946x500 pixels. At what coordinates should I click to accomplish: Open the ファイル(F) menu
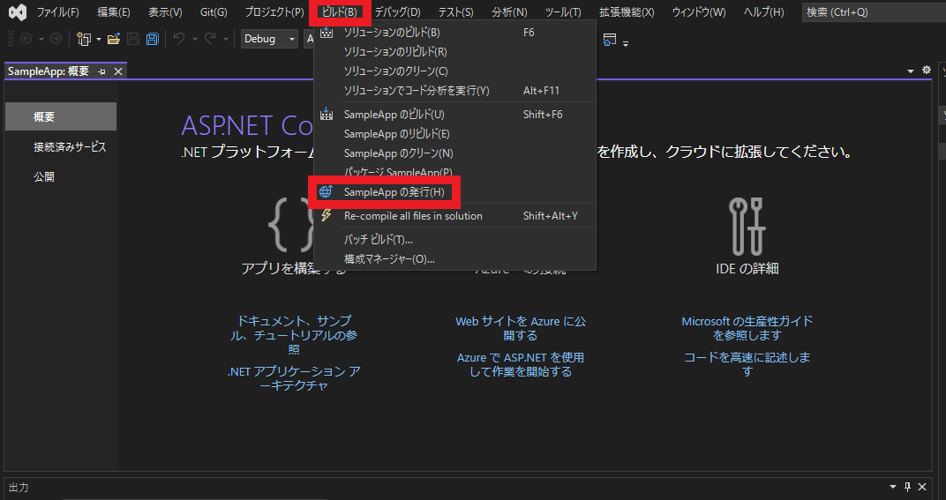(58, 12)
